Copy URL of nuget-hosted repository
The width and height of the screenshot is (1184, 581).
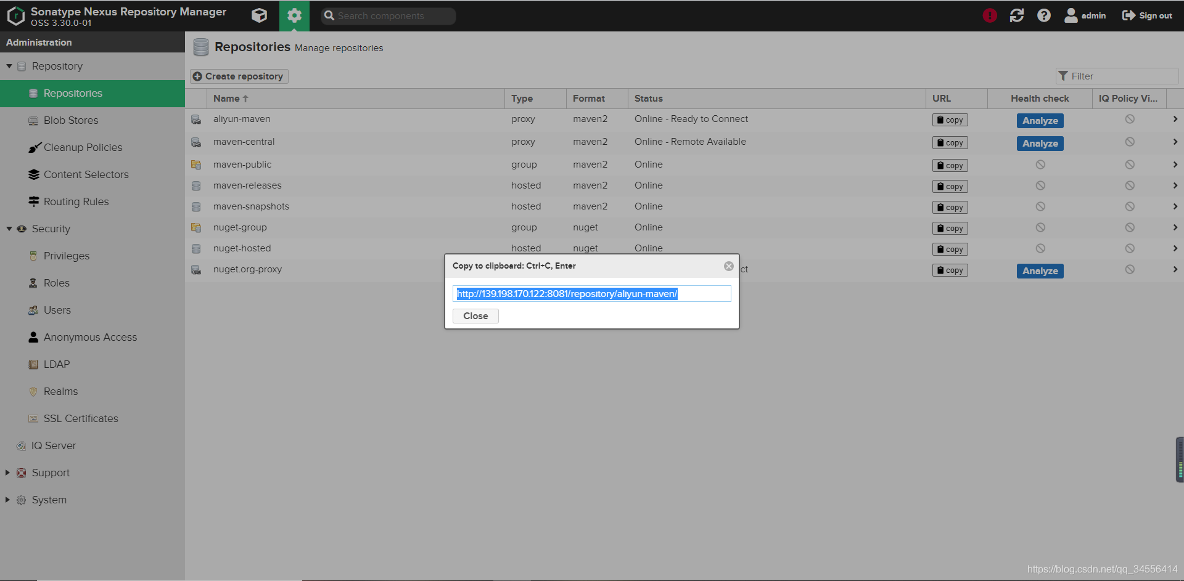tap(950, 250)
